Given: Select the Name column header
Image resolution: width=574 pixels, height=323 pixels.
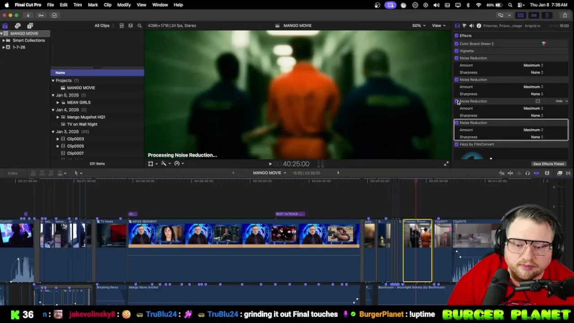Looking at the screenshot, I should [97, 73].
